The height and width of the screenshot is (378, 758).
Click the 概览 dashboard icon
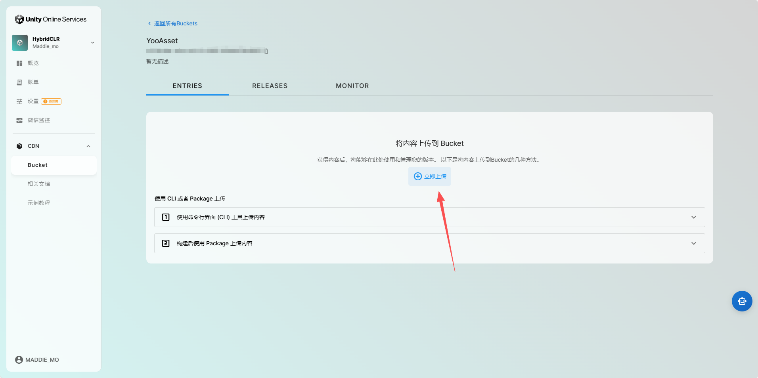click(19, 63)
